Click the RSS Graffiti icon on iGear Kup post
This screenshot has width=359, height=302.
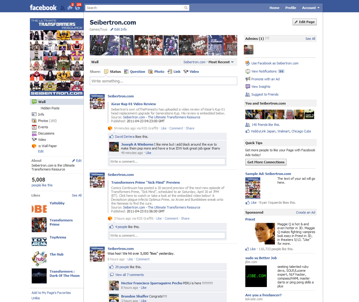tap(110, 128)
